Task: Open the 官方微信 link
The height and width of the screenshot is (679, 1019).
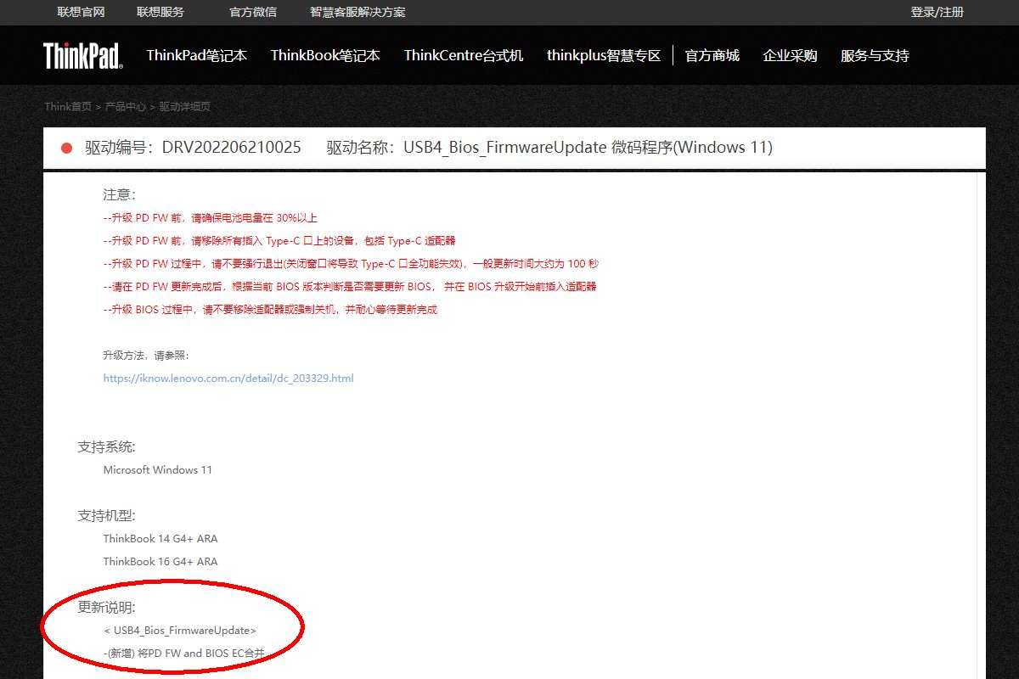Action: (253, 12)
